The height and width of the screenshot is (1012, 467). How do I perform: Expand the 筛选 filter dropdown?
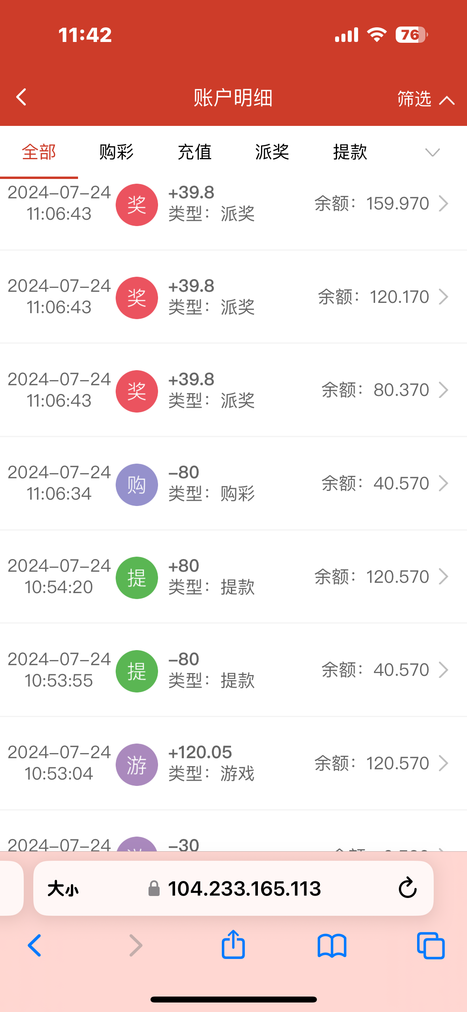point(425,99)
